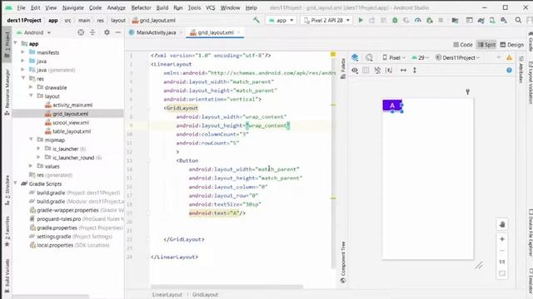
Task: Collapse all in project panel
Action: [92, 32]
